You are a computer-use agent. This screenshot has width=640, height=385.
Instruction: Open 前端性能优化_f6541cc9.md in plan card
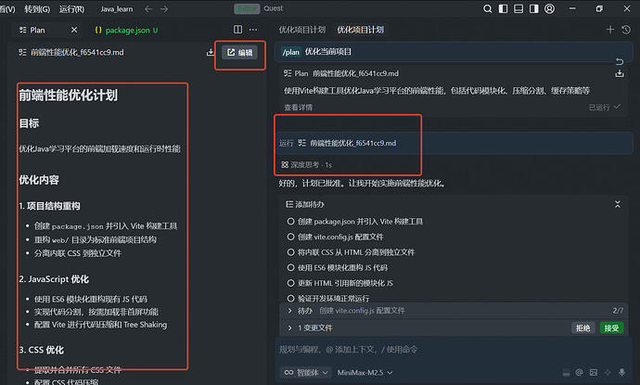[x=355, y=73]
